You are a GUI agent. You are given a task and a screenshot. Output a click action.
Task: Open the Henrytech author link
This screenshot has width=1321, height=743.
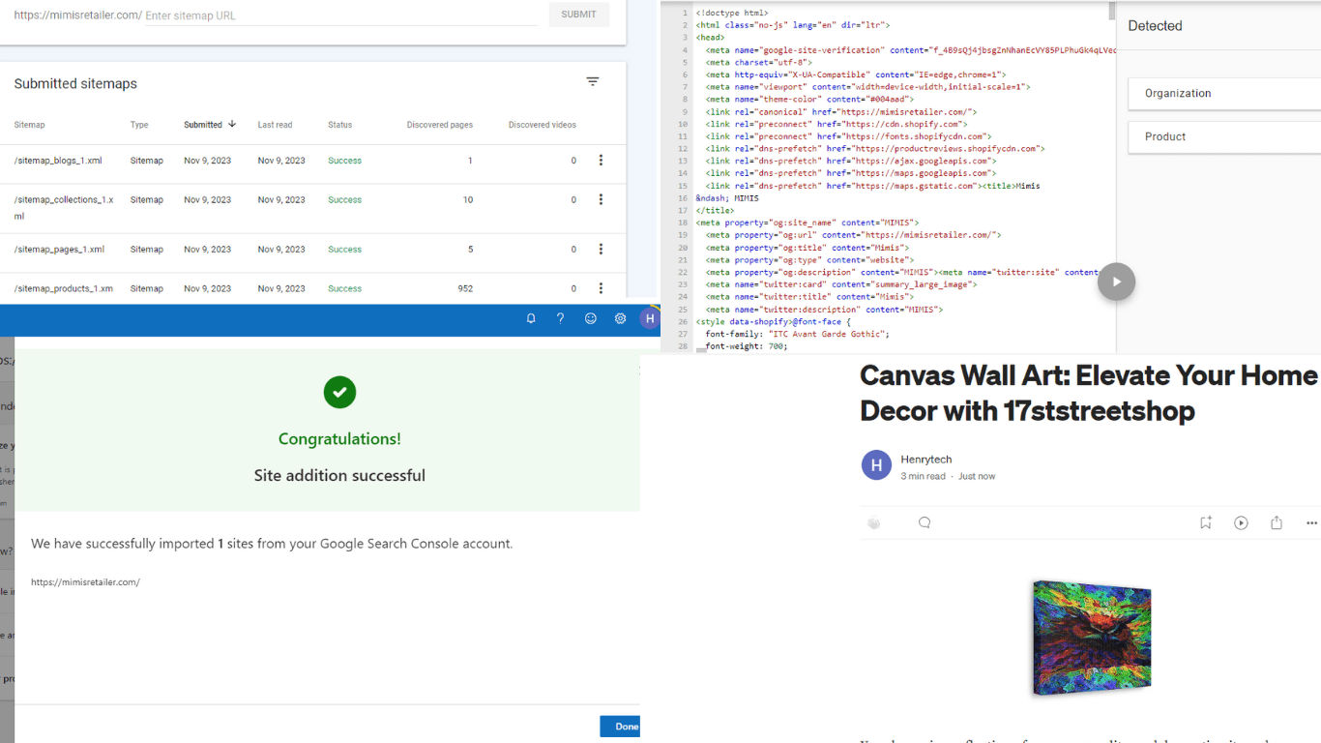[926, 460]
